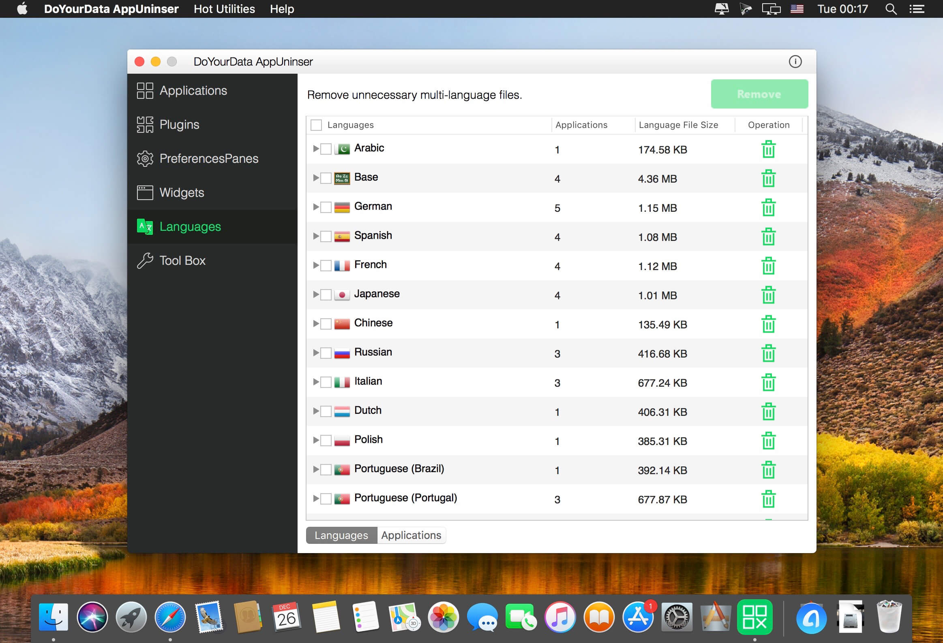Click the Operation column header
The image size is (943, 643).
[769, 125]
